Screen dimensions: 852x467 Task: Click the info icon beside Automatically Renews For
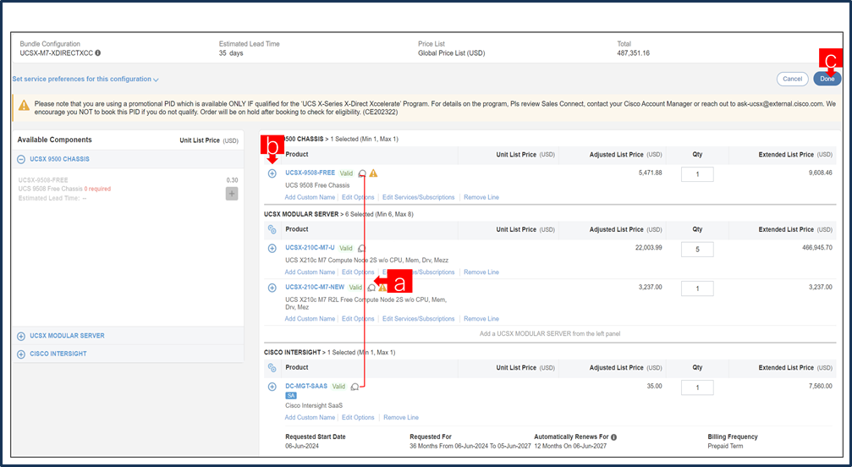613,437
